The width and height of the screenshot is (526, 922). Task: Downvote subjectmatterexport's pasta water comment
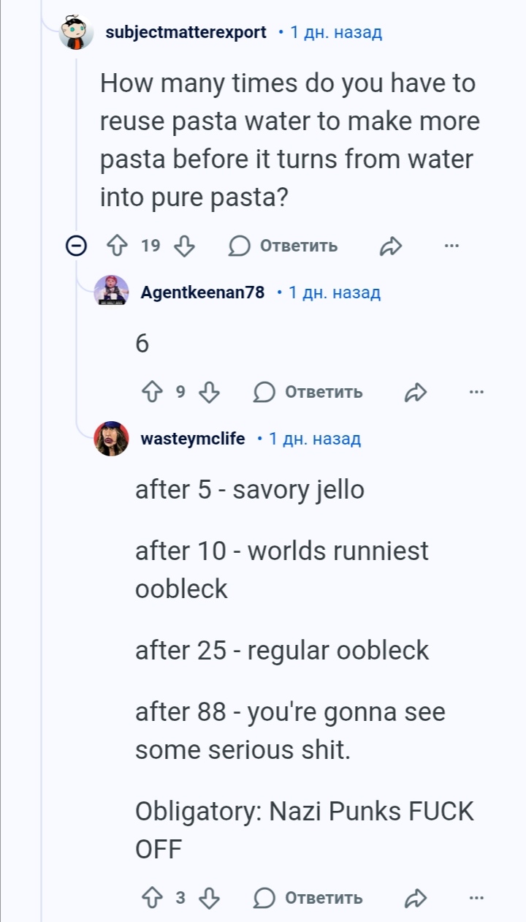tap(185, 246)
